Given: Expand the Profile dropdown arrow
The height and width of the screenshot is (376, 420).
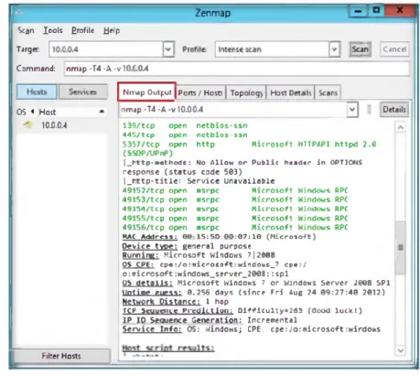Looking at the screenshot, I should tap(335, 49).
